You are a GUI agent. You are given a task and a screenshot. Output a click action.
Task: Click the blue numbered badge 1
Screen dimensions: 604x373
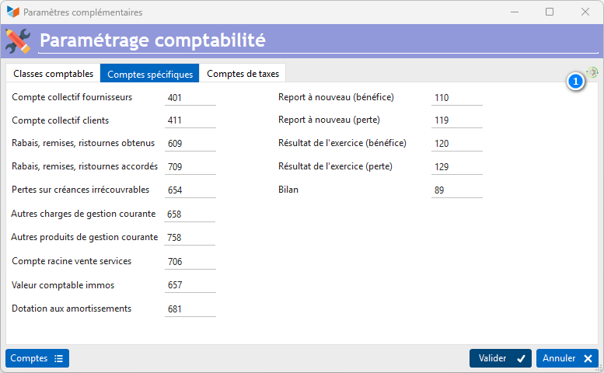(575, 82)
